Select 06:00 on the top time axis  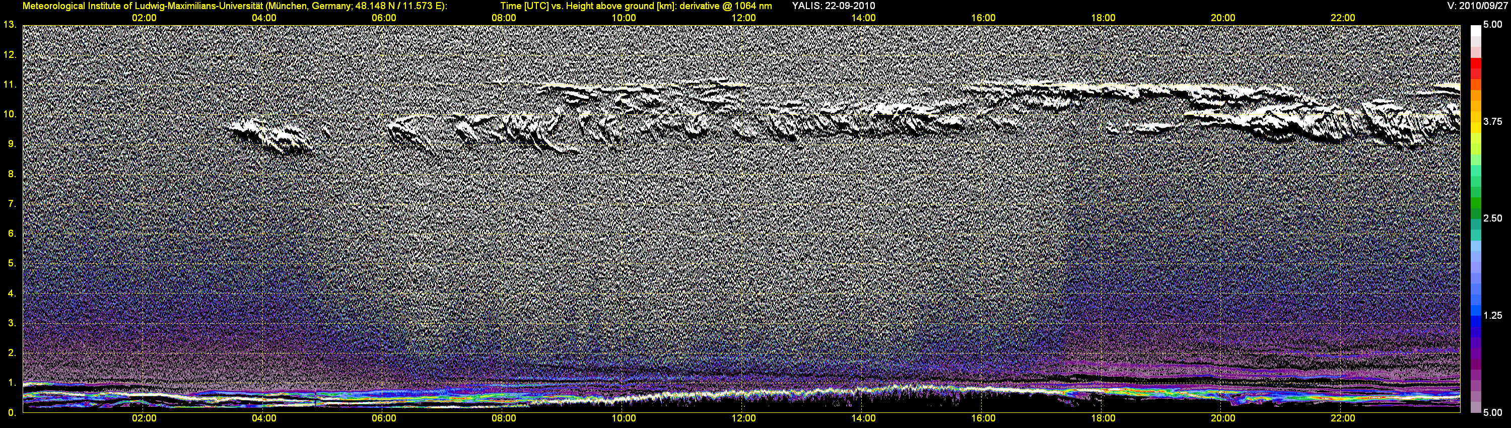point(384,18)
